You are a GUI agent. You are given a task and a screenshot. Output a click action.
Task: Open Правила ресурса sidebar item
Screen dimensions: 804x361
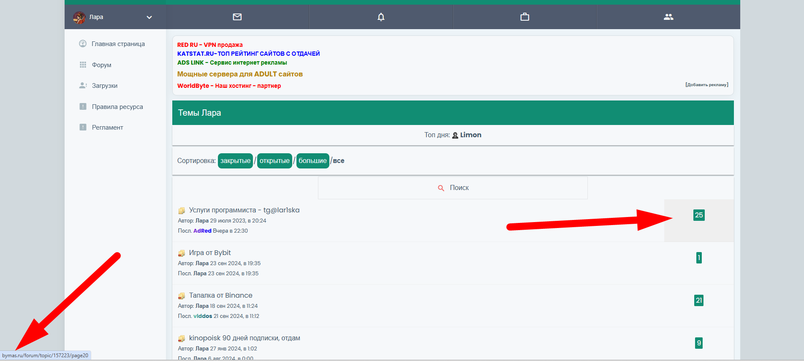[117, 107]
